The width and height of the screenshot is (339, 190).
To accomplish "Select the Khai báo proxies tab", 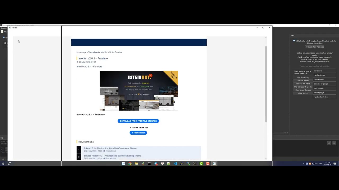I will pyautogui.click(x=303, y=80).
